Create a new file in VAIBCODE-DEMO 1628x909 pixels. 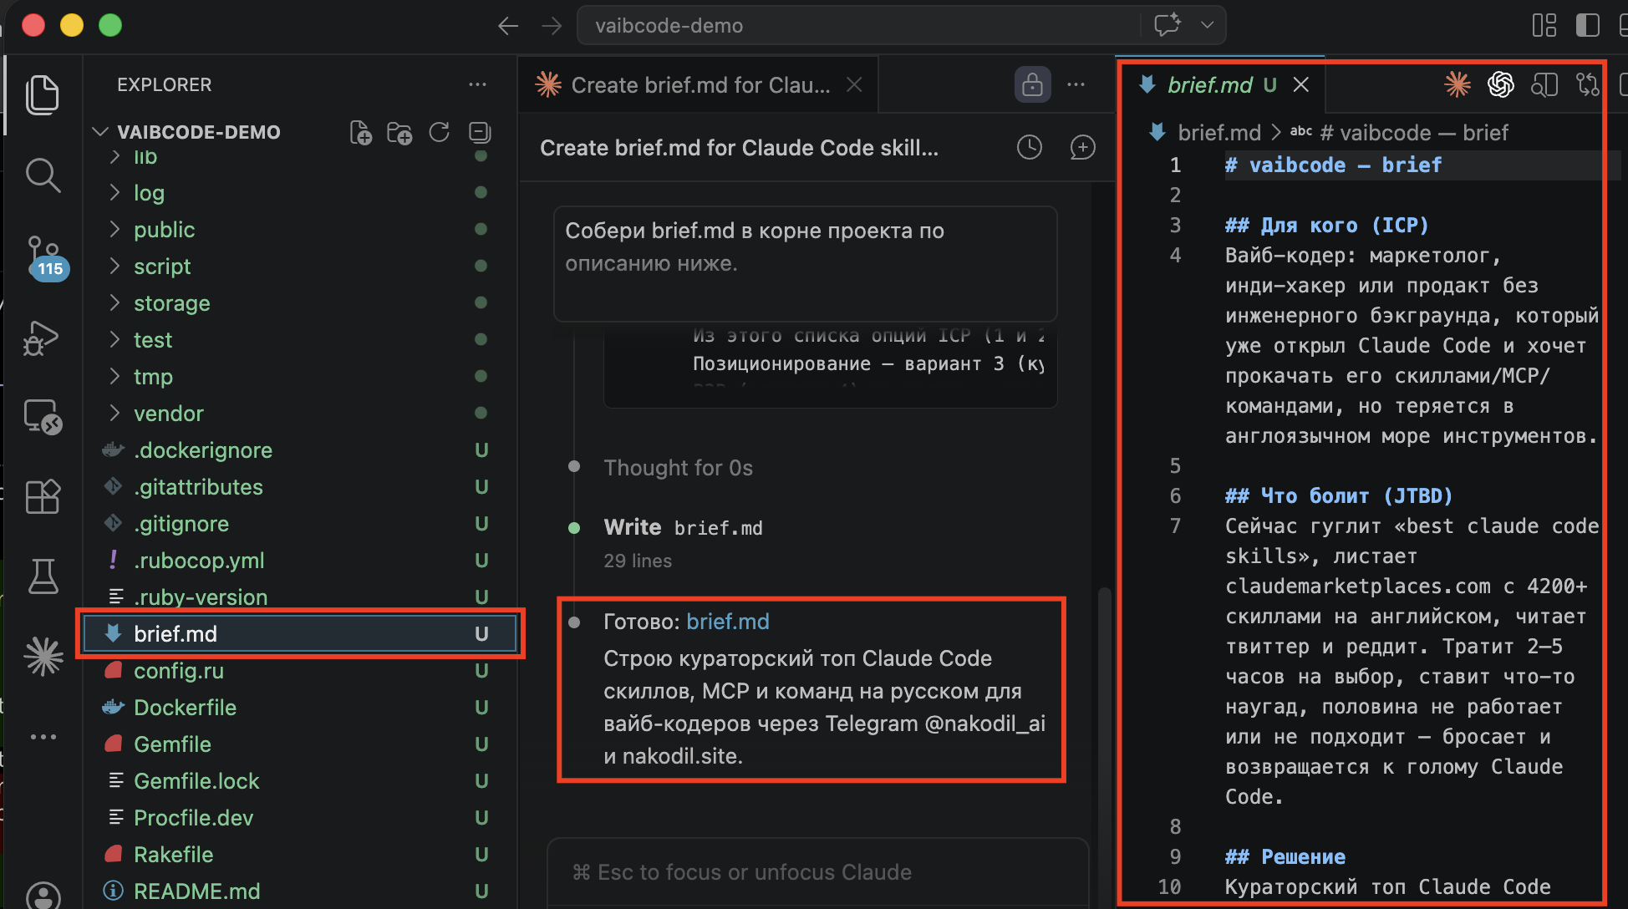tap(360, 133)
